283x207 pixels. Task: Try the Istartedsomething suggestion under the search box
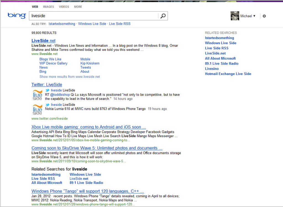coord(62,24)
